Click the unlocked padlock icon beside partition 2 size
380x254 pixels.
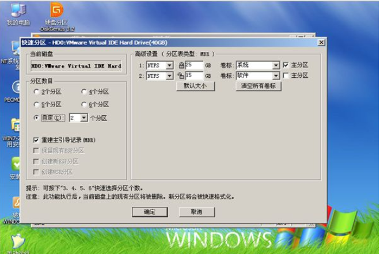[181, 75]
